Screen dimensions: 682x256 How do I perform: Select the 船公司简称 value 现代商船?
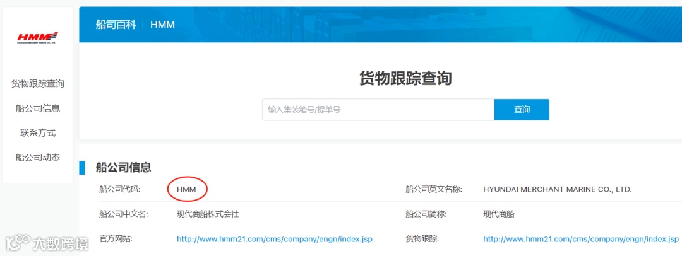click(x=498, y=214)
